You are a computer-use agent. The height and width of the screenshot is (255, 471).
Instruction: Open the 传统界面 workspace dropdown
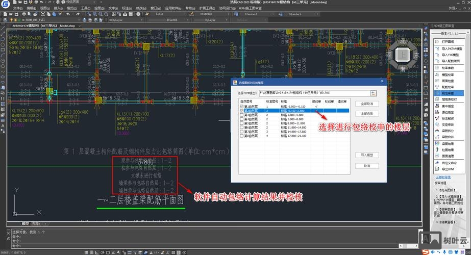[74, 3]
